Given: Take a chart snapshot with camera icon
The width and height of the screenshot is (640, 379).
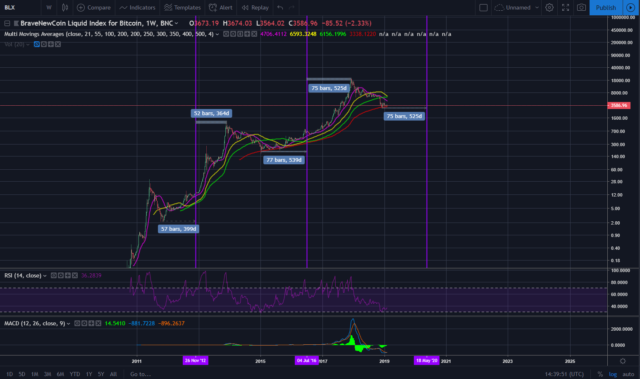Looking at the screenshot, I should click(581, 7).
